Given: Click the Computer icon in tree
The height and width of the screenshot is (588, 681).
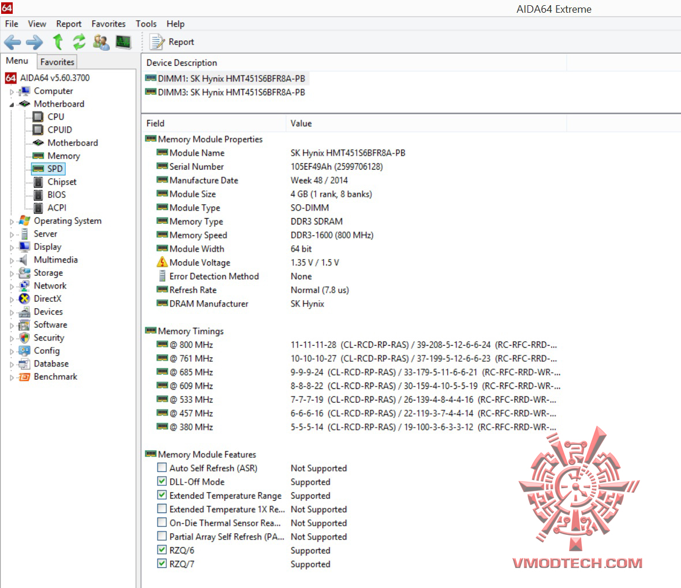Looking at the screenshot, I should pyautogui.click(x=24, y=91).
